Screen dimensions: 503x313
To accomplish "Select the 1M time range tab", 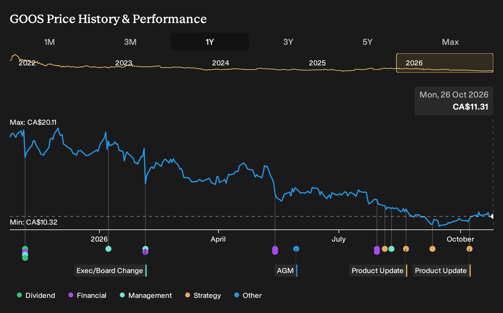I will coord(49,42).
